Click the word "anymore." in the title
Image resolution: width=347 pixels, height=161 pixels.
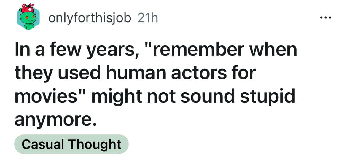click(x=55, y=120)
